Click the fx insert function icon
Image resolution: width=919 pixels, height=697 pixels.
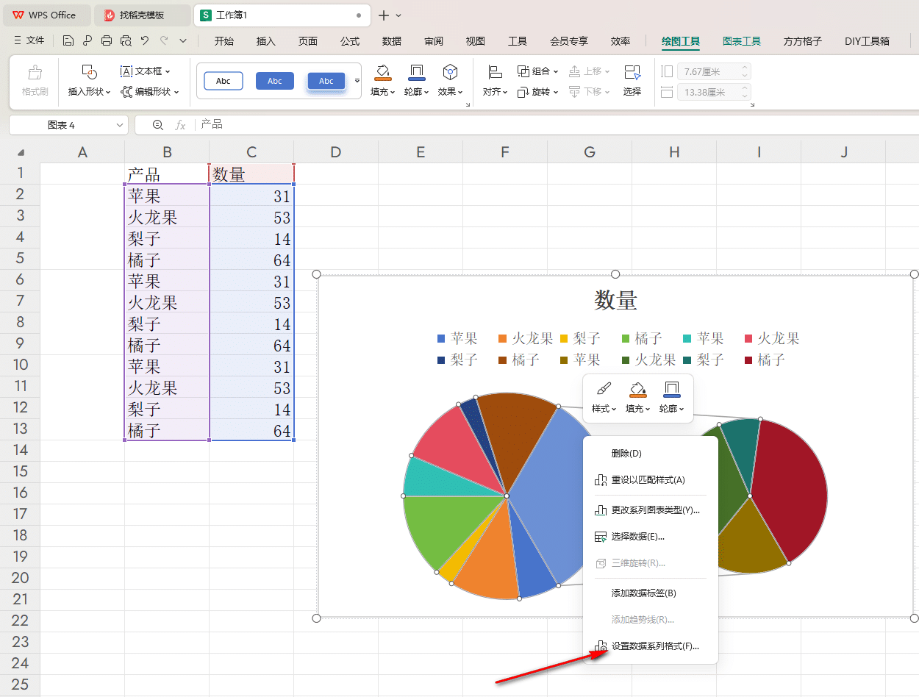180,125
